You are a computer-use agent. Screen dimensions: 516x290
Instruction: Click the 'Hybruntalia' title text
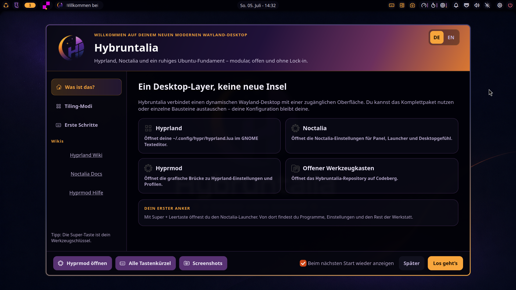[x=126, y=48]
